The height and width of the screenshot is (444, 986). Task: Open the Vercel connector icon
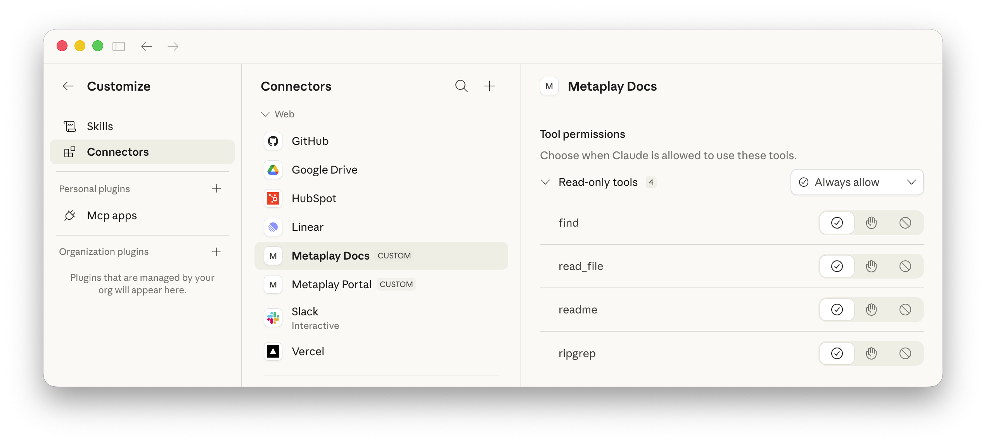tap(273, 351)
